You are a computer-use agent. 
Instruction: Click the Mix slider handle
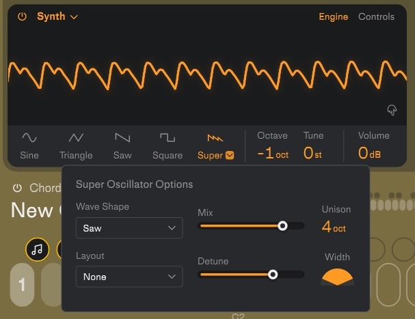pyautogui.click(x=282, y=225)
